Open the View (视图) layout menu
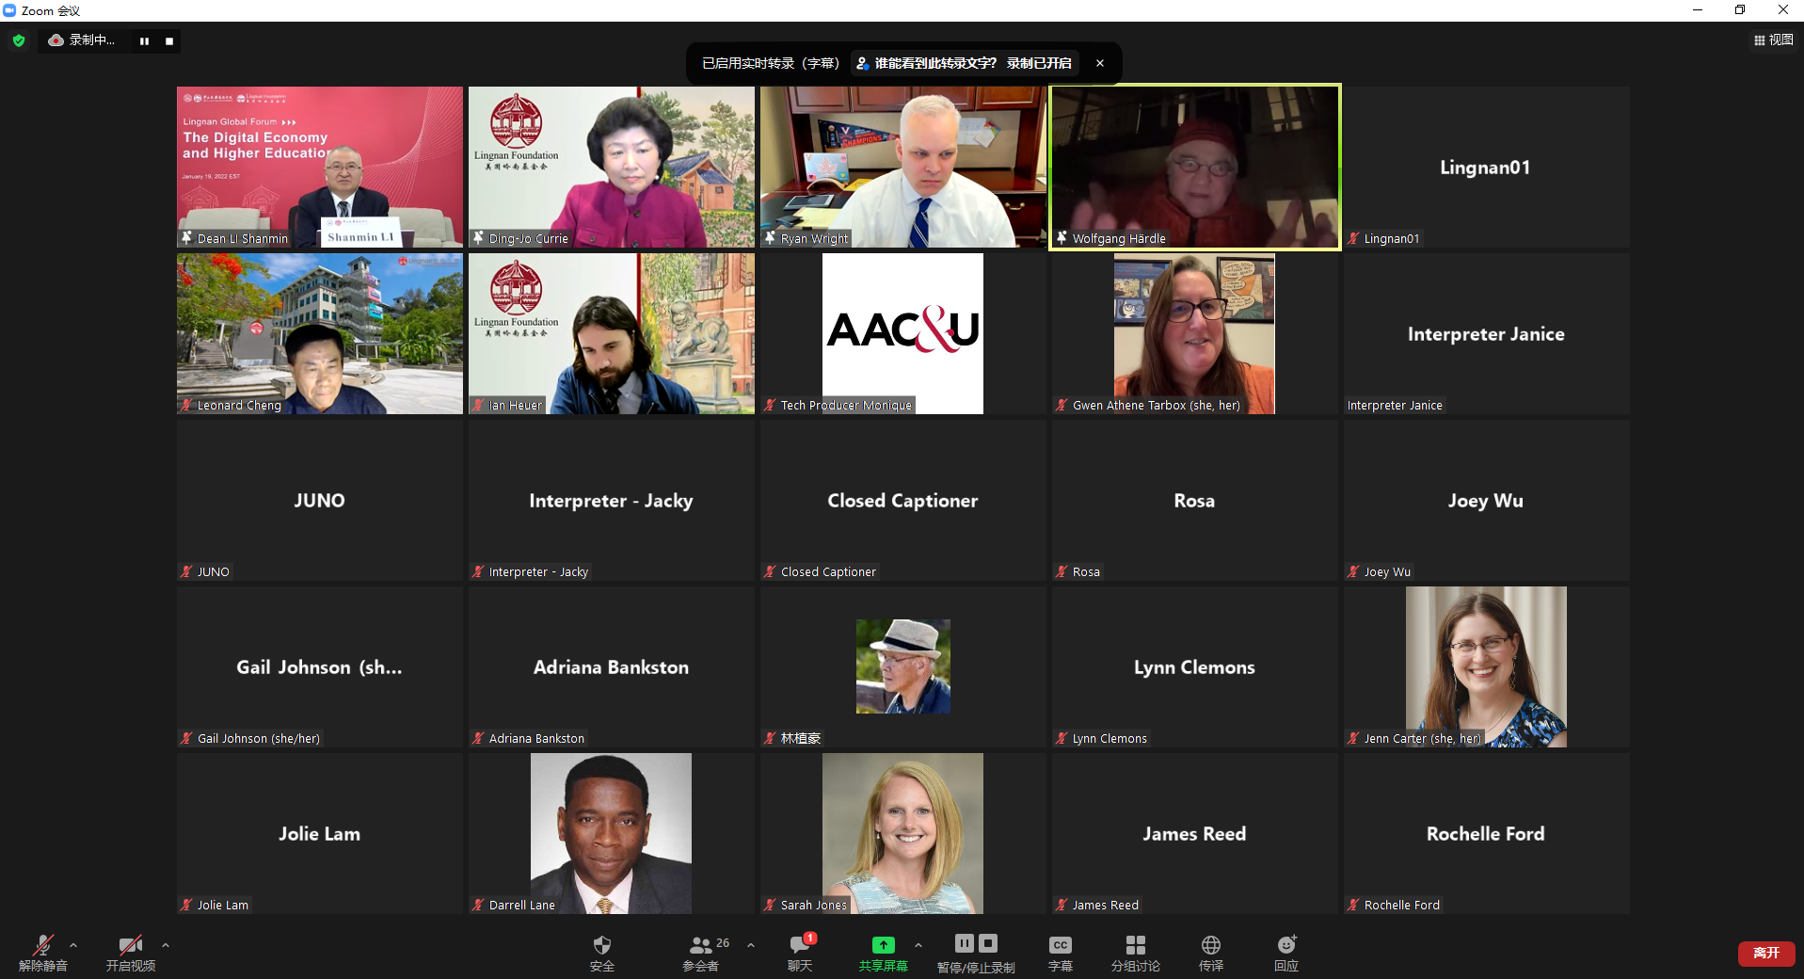 (x=1774, y=40)
